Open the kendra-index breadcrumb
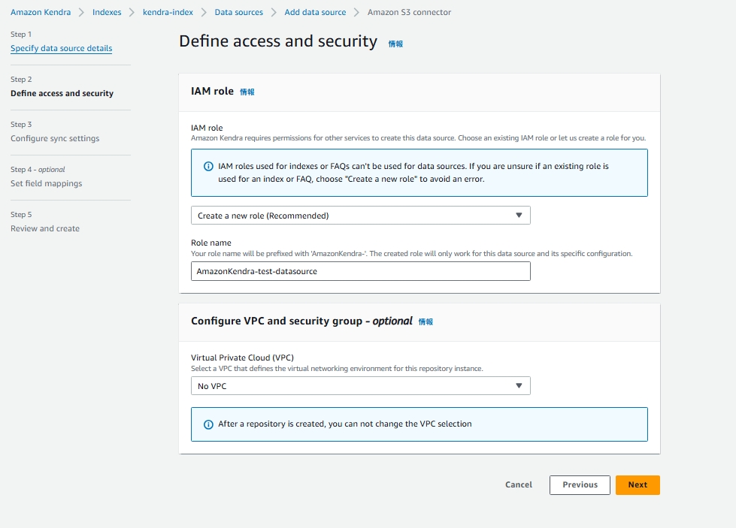Screen dimensions: 736x528 [x=168, y=13]
